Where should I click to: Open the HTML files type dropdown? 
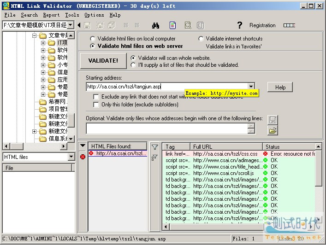point(71,157)
